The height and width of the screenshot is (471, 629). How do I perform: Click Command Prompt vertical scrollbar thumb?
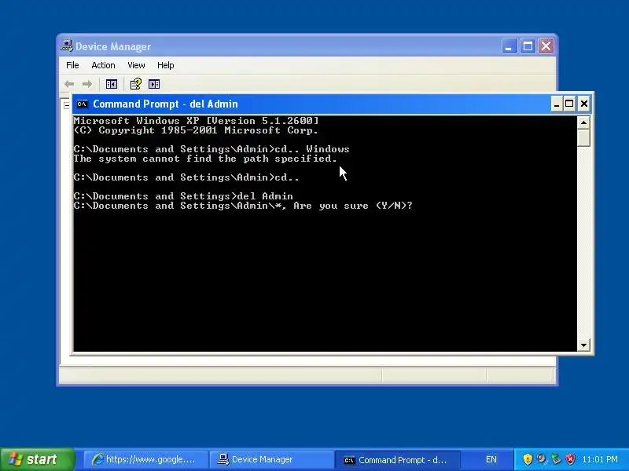(583, 138)
